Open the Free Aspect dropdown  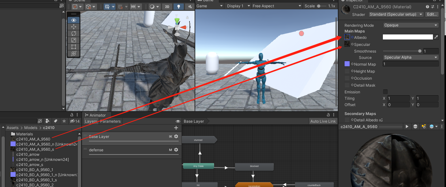click(x=276, y=6)
